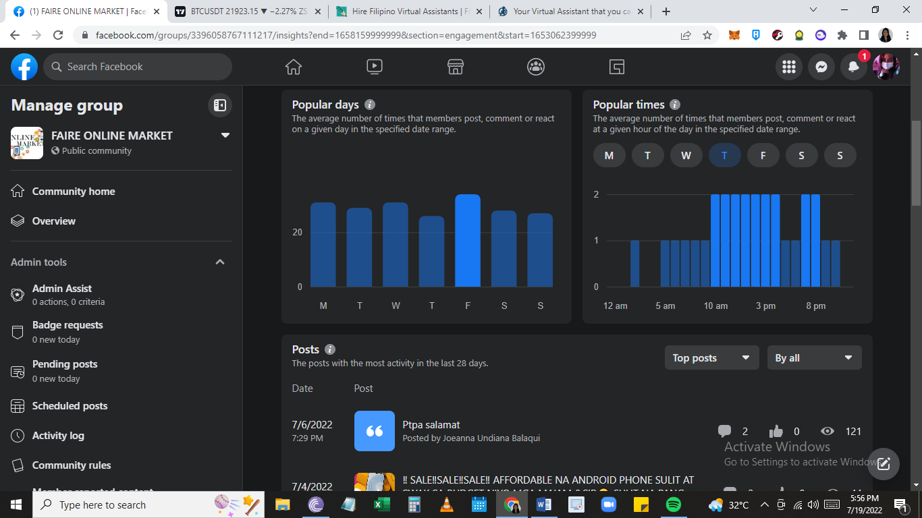The image size is (922, 518).
Task: Open the Groups icon in top navigation
Action: (x=536, y=67)
